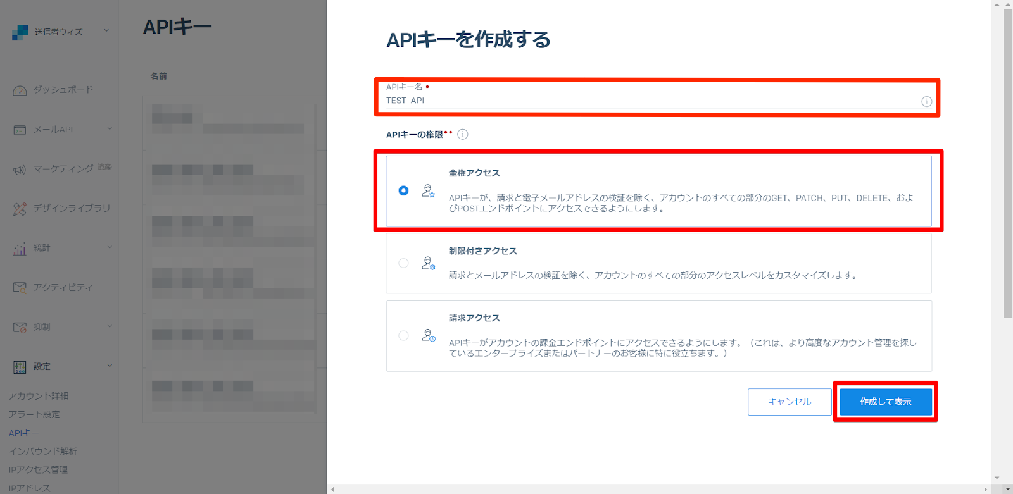Image resolution: width=1013 pixels, height=494 pixels.
Task: Expand the メールAPI sidebar section
Action: 110,129
